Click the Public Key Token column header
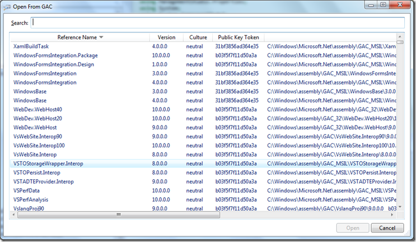 (x=237, y=38)
